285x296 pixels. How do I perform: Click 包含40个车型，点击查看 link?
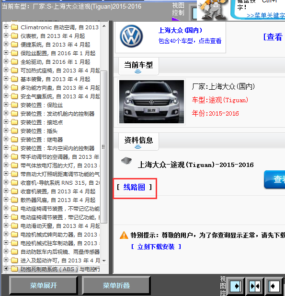pos(190,41)
